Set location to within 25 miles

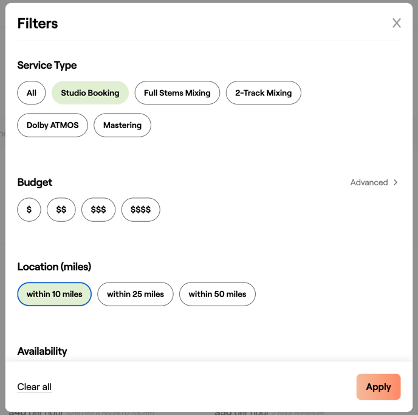click(x=135, y=294)
